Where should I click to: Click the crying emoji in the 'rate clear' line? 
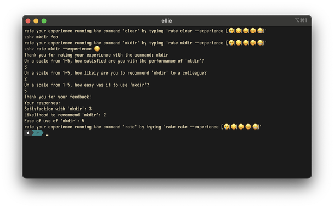pos(231,31)
